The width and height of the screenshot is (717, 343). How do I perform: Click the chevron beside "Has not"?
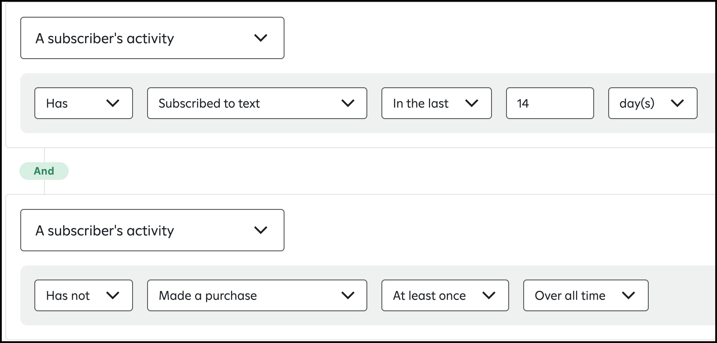pos(113,296)
